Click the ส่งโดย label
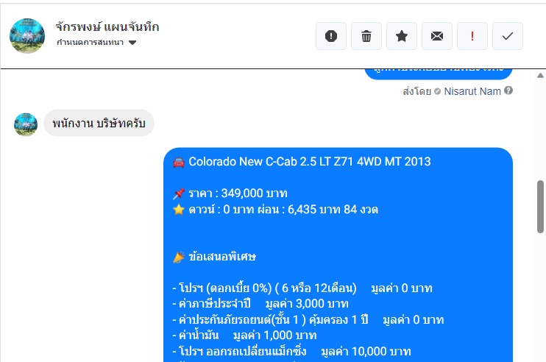The image size is (546, 362). (416, 91)
